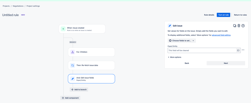The width and height of the screenshot is (251, 103).
Task: Open Rule details
Action: pyautogui.click(x=209, y=15)
